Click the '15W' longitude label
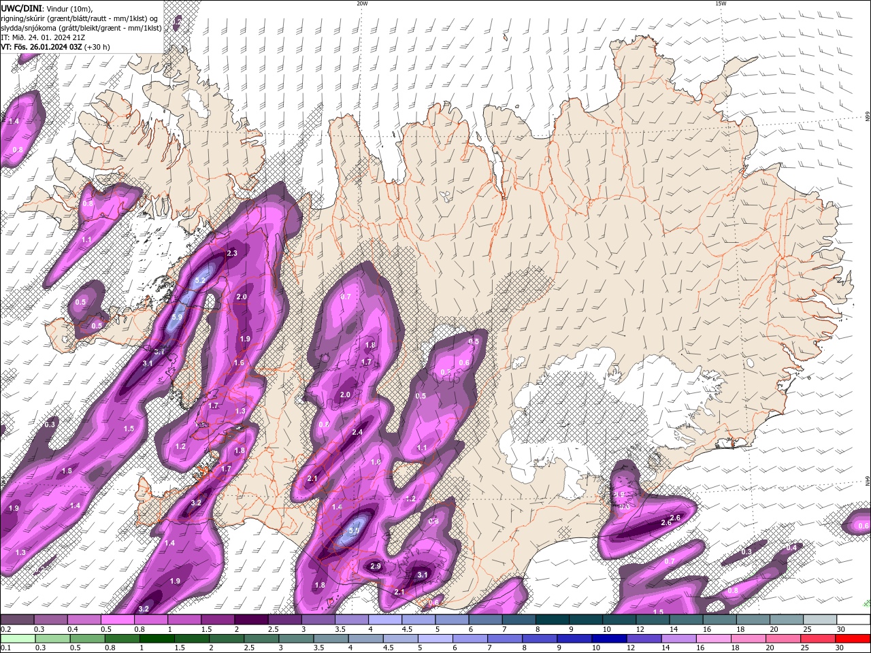 pyautogui.click(x=721, y=3)
